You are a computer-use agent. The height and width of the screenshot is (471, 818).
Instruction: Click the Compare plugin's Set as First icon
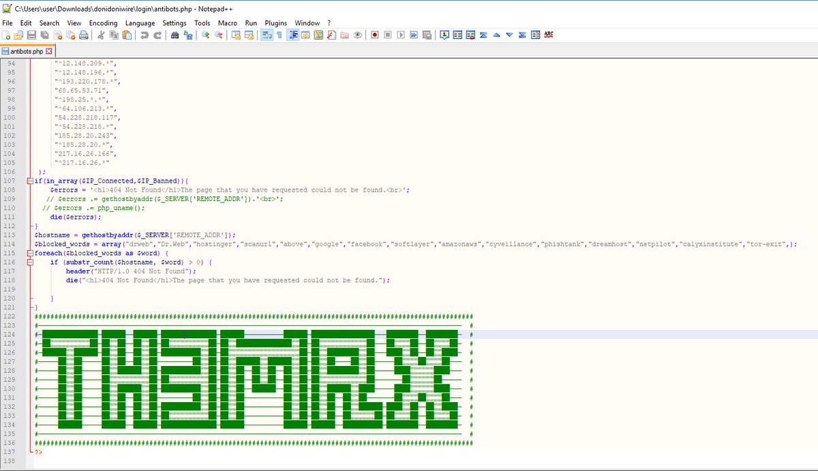(x=444, y=35)
